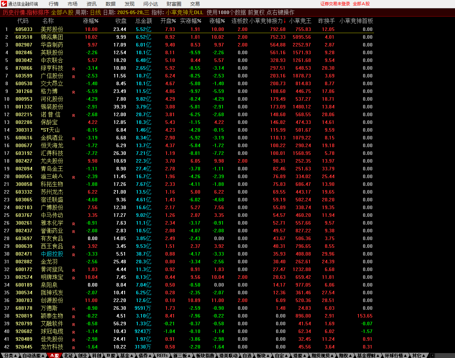Click the R marker beside 诺普信
This screenshot has width=455, height=358.
click(x=74, y=115)
